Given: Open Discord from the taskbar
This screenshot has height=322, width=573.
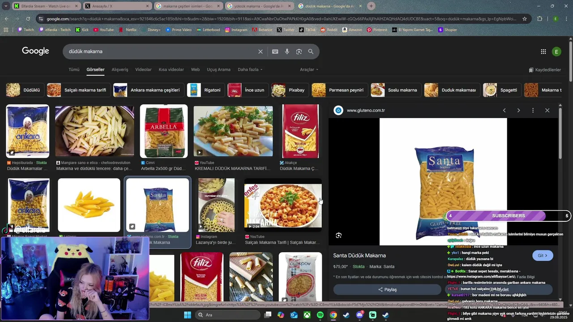Looking at the screenshot, I should (x=359, y=315).
